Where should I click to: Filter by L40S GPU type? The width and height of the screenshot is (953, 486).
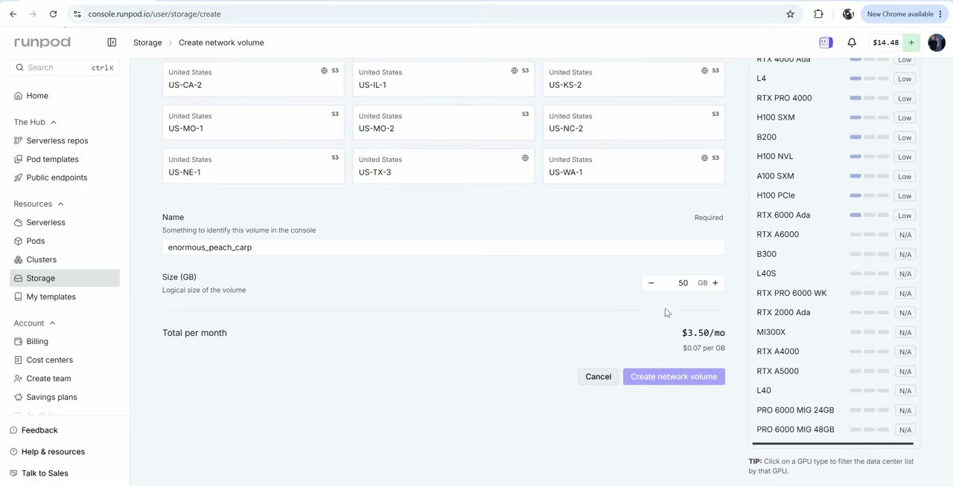(x=835, y=273)
